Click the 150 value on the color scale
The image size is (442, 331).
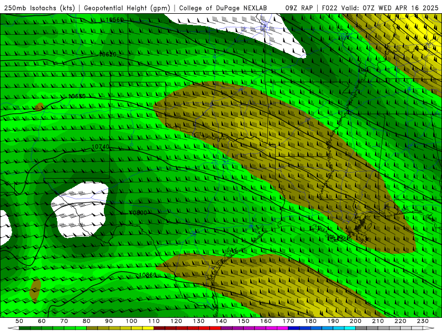[x=244, y=321]
